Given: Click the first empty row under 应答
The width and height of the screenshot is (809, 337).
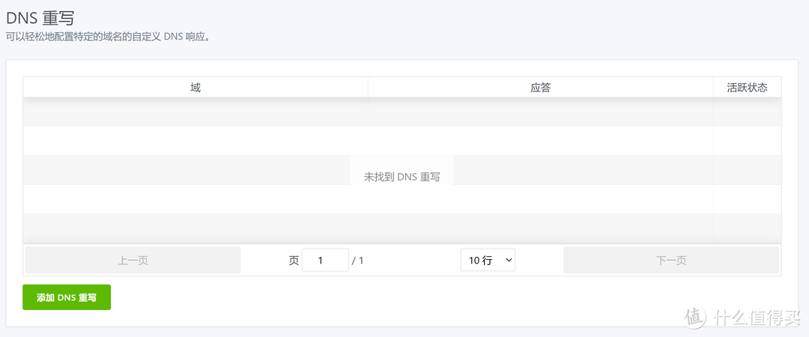Looking at the screenshot, I should point(540,112).
